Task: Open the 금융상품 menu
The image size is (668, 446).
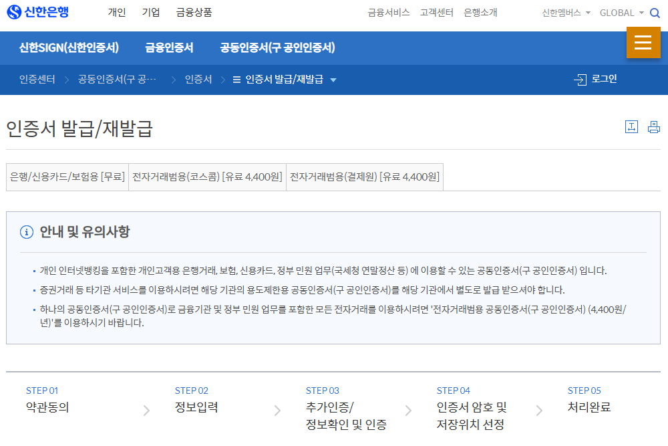Action: pos(194,12)
